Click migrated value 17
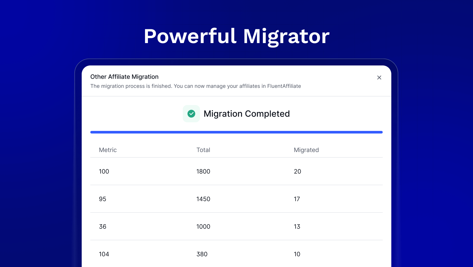Viewport: 473px width, 267px height. pyautogui.click(x=297, y=199)
